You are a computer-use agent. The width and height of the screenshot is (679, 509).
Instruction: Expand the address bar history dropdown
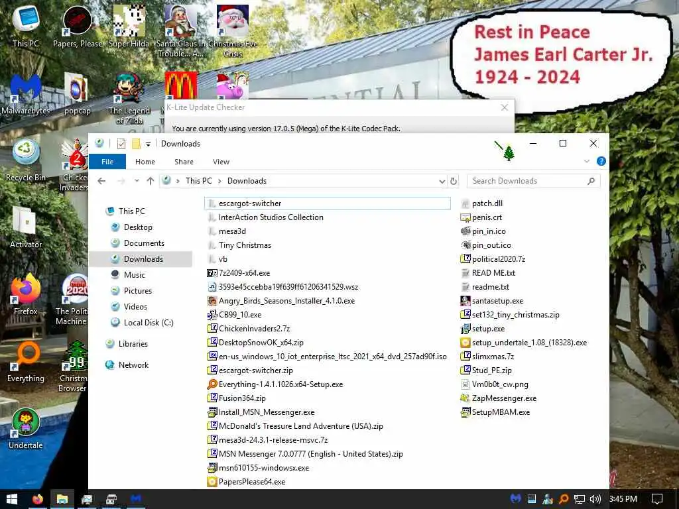pyautogui.click(x=442, y=182)
